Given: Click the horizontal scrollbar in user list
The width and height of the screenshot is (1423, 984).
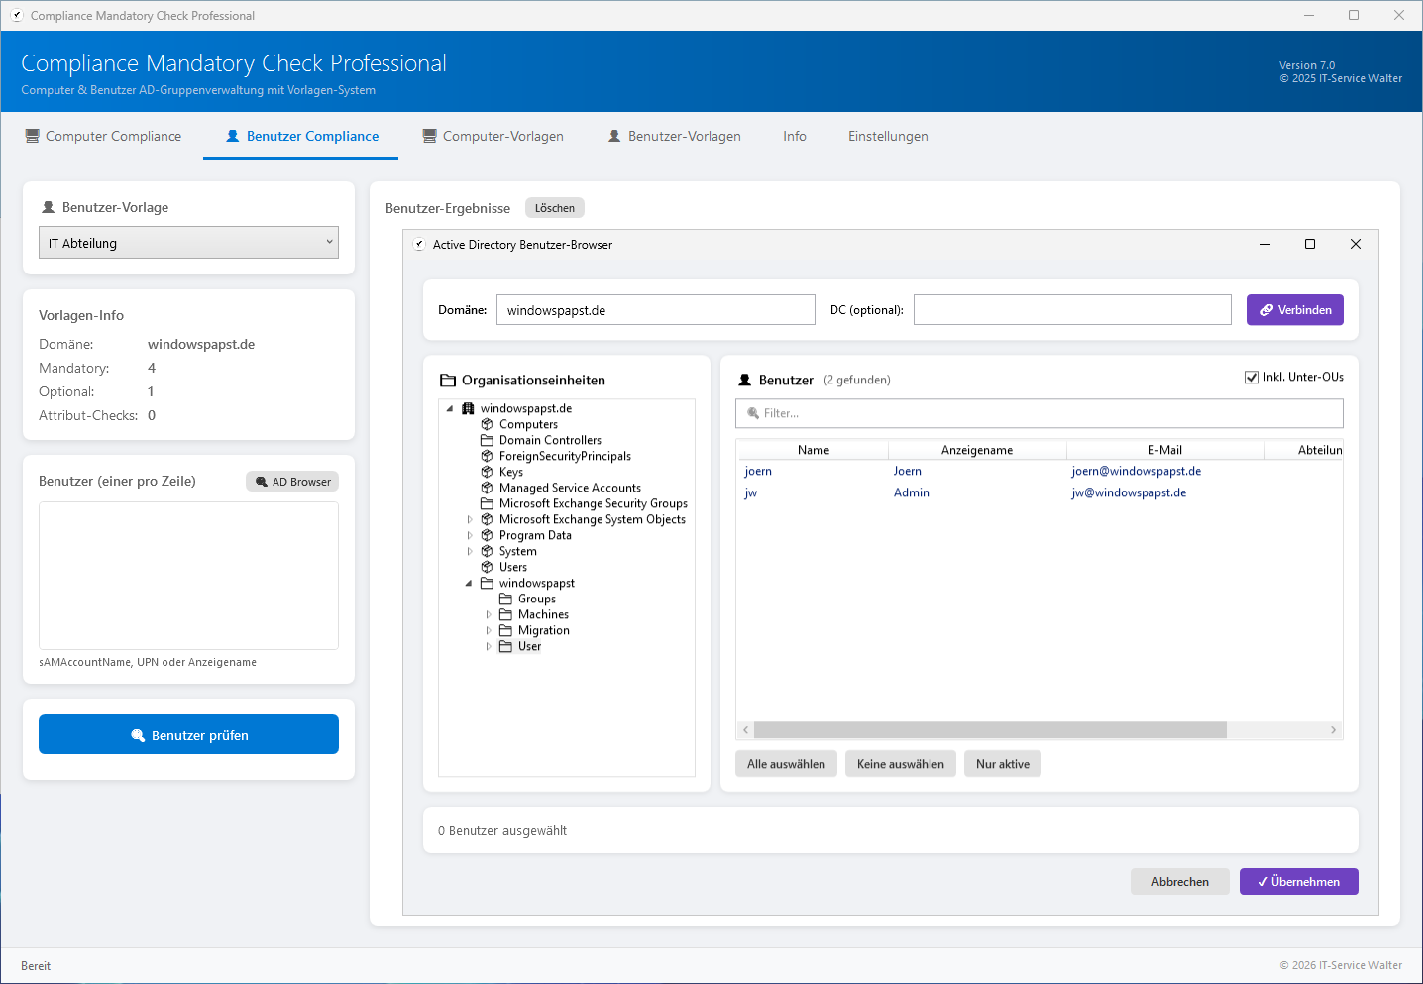Looking at the screenshot, I should (x=989, y=730).
